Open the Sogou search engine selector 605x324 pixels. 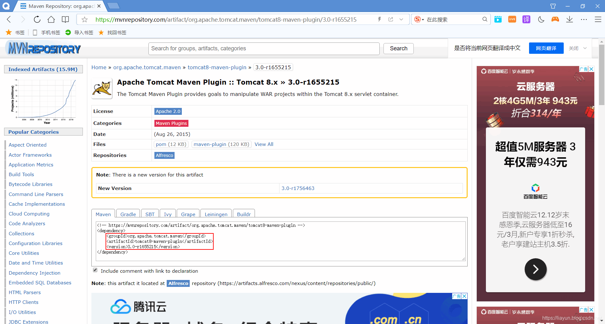coord(419,20)
